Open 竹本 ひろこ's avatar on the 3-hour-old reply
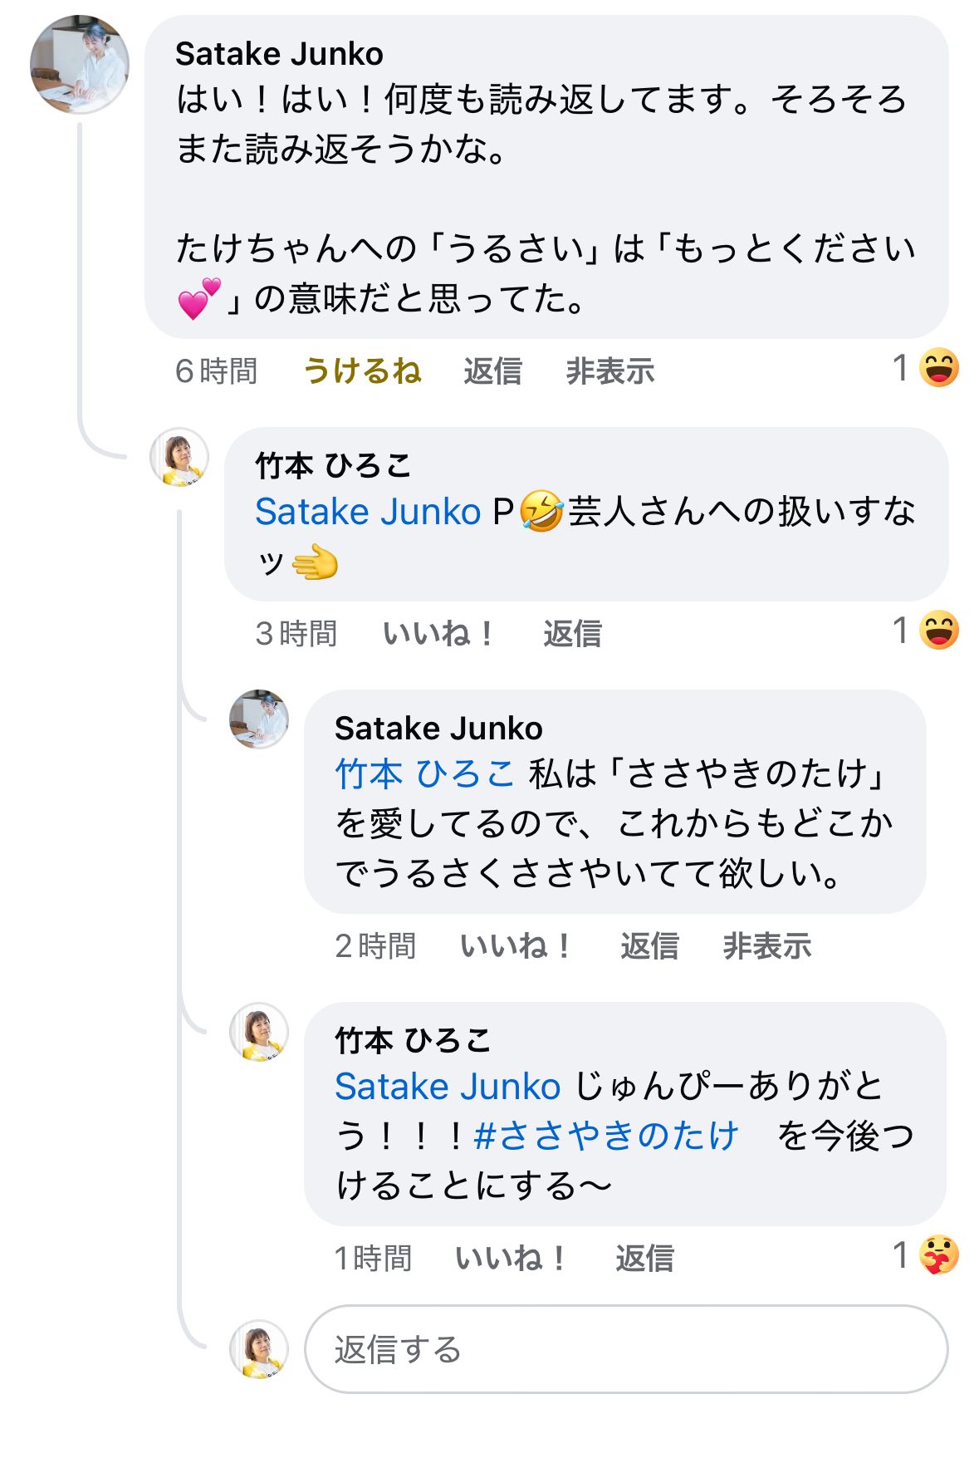The height and width of the screenshot is (1458, 979). click(x=179, y=458)
